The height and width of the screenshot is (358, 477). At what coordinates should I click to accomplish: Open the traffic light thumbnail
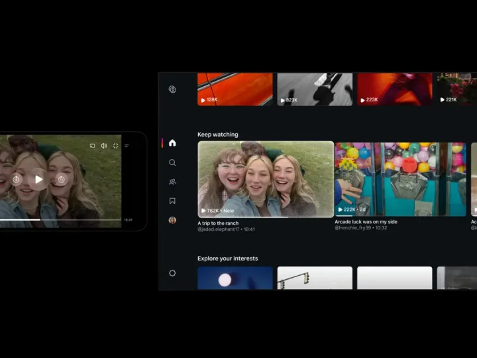(315, 278)
